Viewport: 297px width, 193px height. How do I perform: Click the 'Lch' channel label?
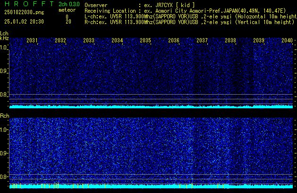click(4, 33)
